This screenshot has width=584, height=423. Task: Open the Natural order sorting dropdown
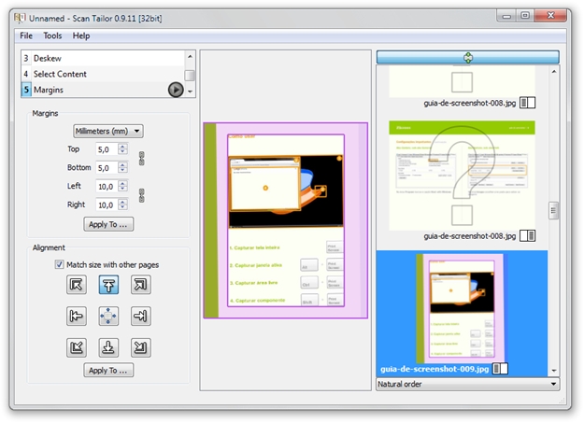pos(468,384)
